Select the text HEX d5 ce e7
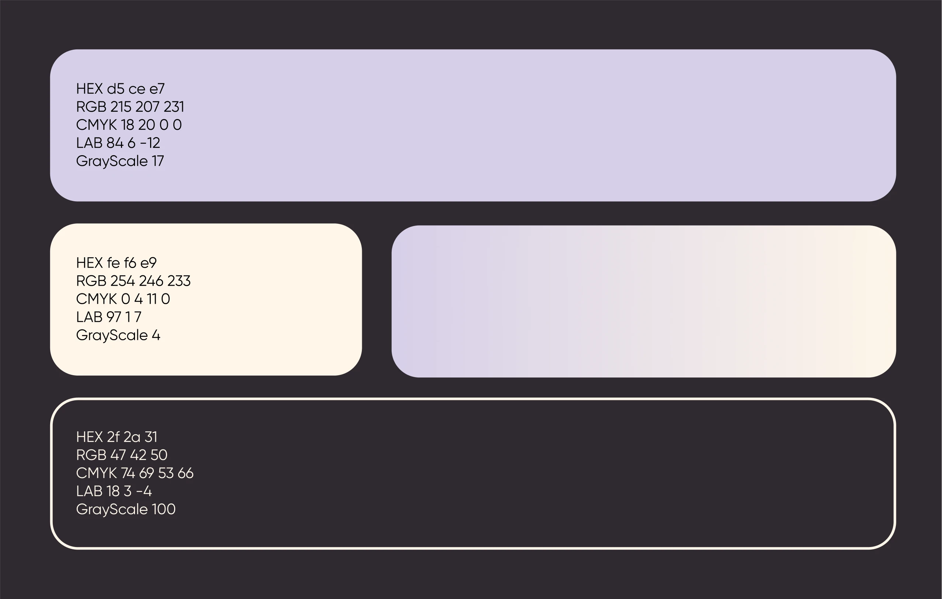This screenshot has width=942, height=599. click(x=120, y=89)
